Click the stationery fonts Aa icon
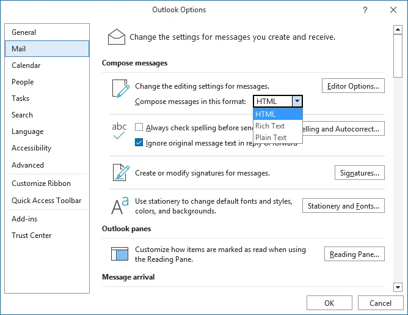408x315 pixels. click(x=120, y=206)
